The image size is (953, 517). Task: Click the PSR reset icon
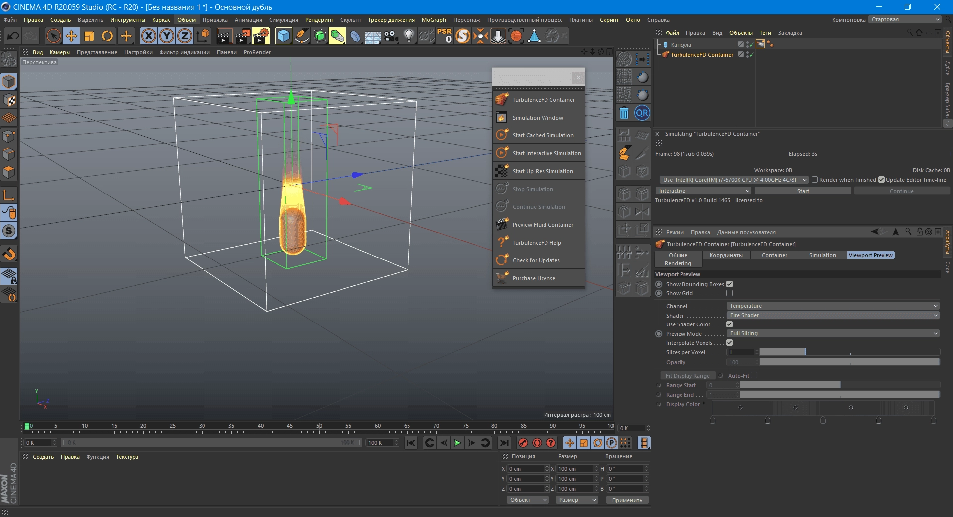tap(444, 36)
